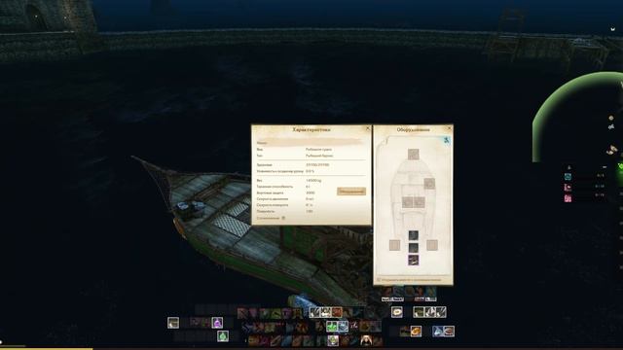This screenshot has width=623, height=350.
Task: Use the purple potion skill in hotbar
Action: pos(217,323)
